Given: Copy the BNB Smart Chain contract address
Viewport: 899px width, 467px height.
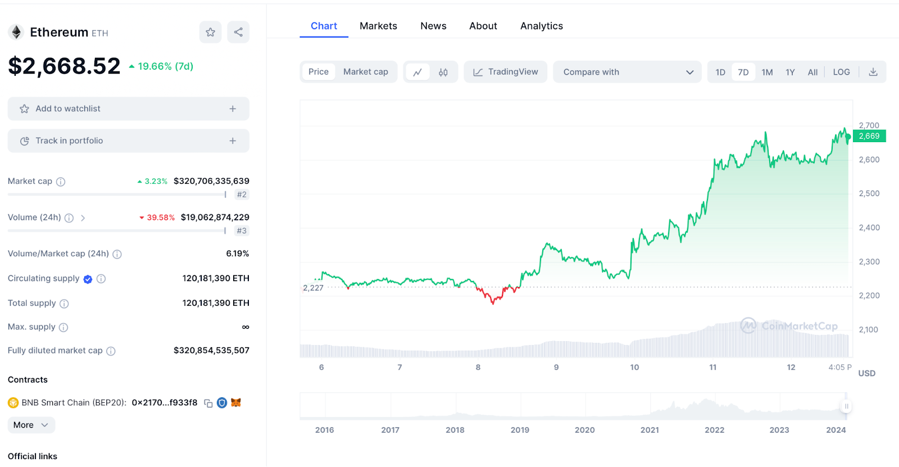Looking at the screenshot, I should point(208,403).
